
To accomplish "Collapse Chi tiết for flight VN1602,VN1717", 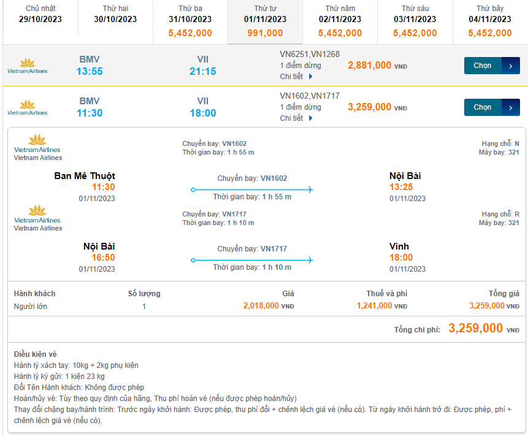I will pyautogui.click(x=297, y=118).
